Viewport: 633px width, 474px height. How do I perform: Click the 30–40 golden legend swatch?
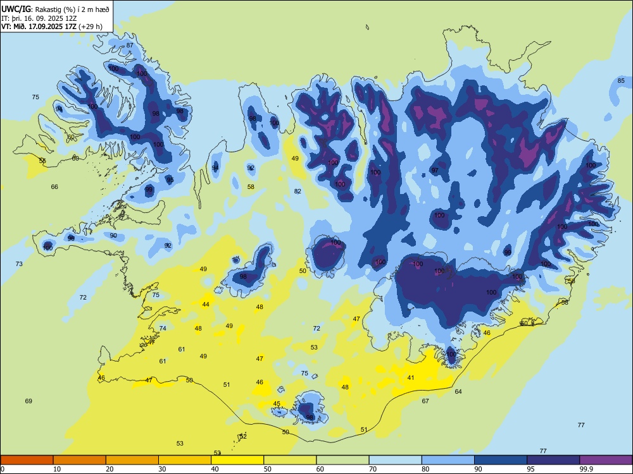(x=185, y=460)
